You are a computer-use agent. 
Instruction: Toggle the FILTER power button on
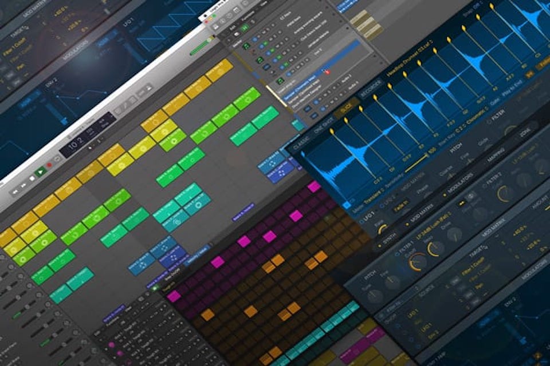tap(488, 121)
